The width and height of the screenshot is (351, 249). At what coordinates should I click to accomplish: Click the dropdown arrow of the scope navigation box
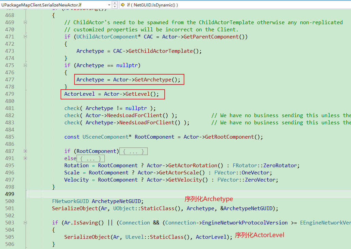pyautogui.click(x=109, y=5)
